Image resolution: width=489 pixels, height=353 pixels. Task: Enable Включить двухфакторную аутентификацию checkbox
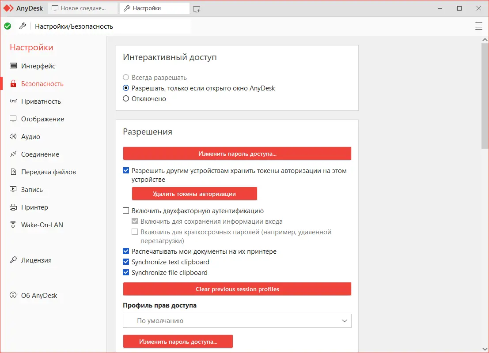click(126, 210)
